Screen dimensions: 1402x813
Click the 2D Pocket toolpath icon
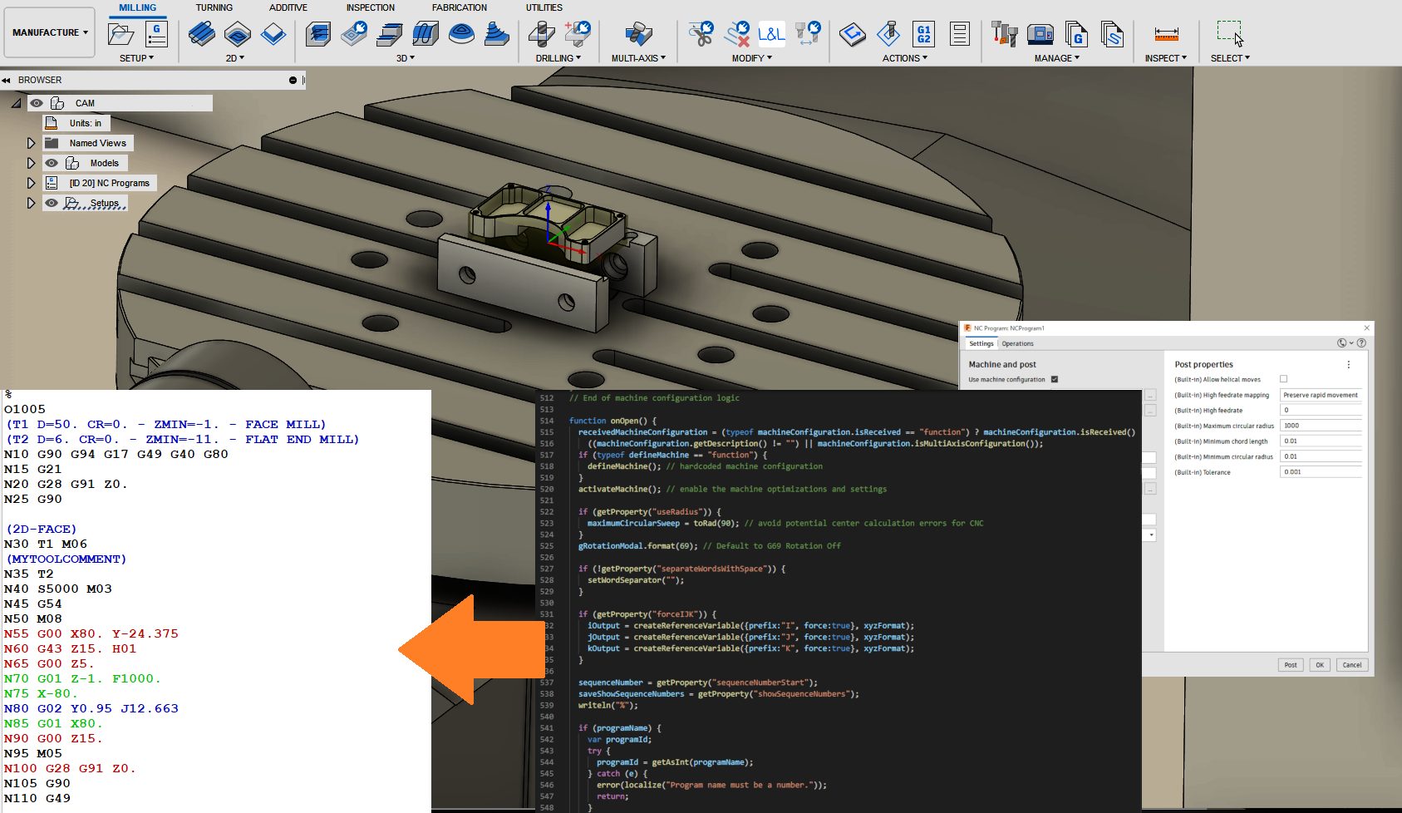(238, 34)
